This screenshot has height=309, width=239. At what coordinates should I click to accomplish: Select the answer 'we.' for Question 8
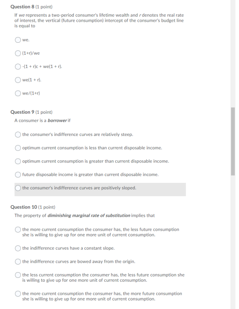point(18,40)
